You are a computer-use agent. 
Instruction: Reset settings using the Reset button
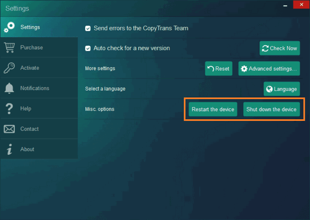[x=219, y=69]
